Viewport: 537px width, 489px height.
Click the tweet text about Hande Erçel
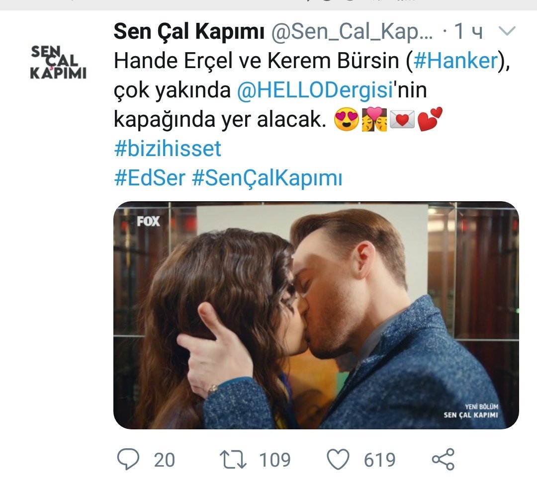pyautogui.click(x=312, y=90)
